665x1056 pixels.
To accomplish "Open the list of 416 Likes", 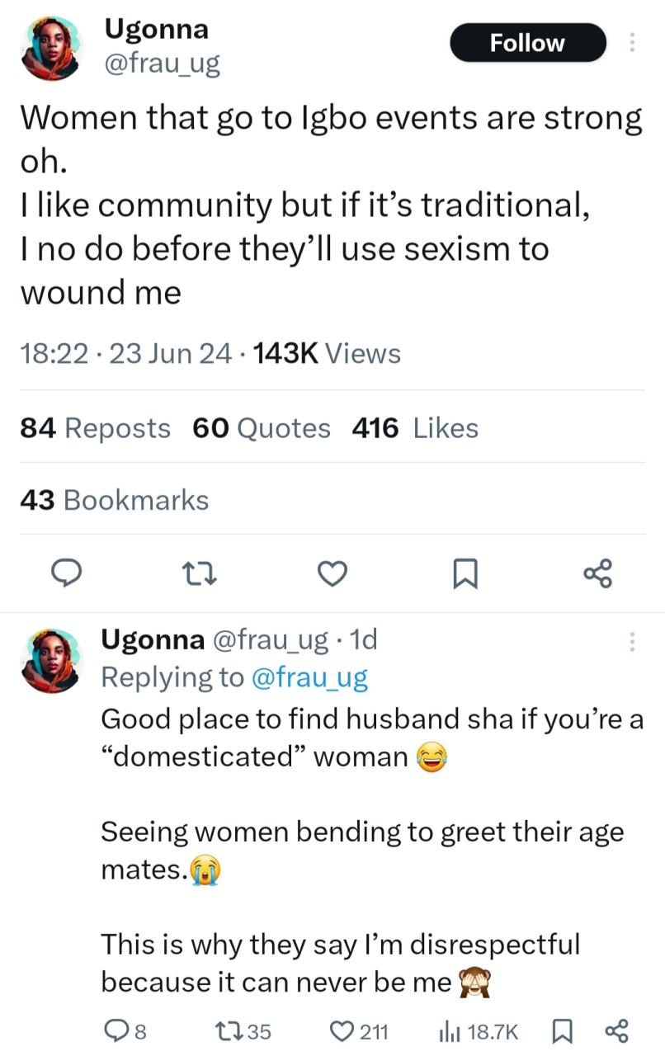I will tap(415, 427).
